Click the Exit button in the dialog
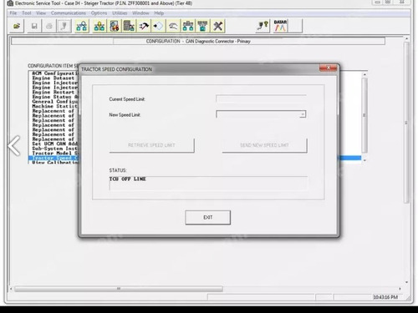Viewport: 418px width, 313px height. [208, 217]
